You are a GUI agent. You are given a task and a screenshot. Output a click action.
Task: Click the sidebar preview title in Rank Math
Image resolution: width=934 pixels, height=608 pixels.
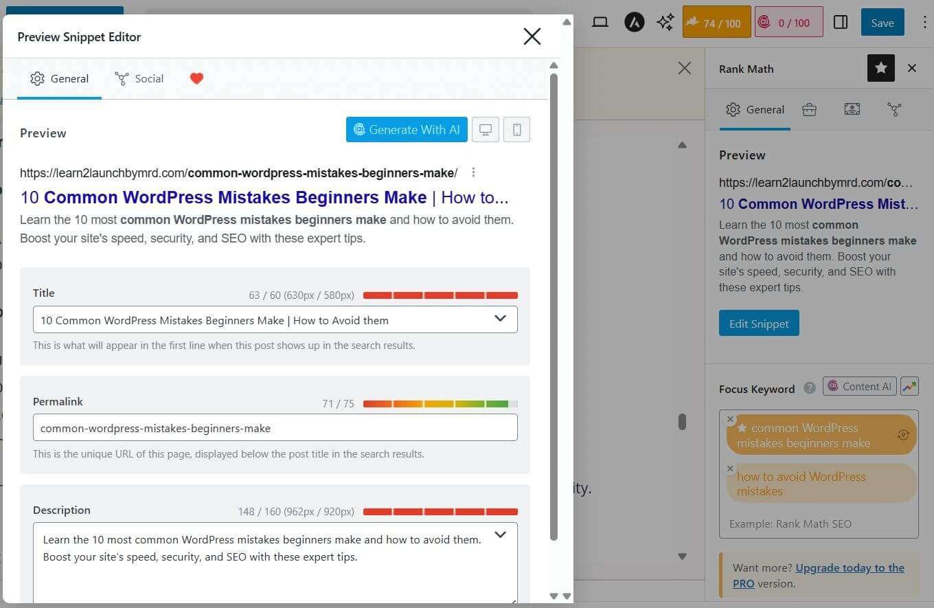(819, 204)
